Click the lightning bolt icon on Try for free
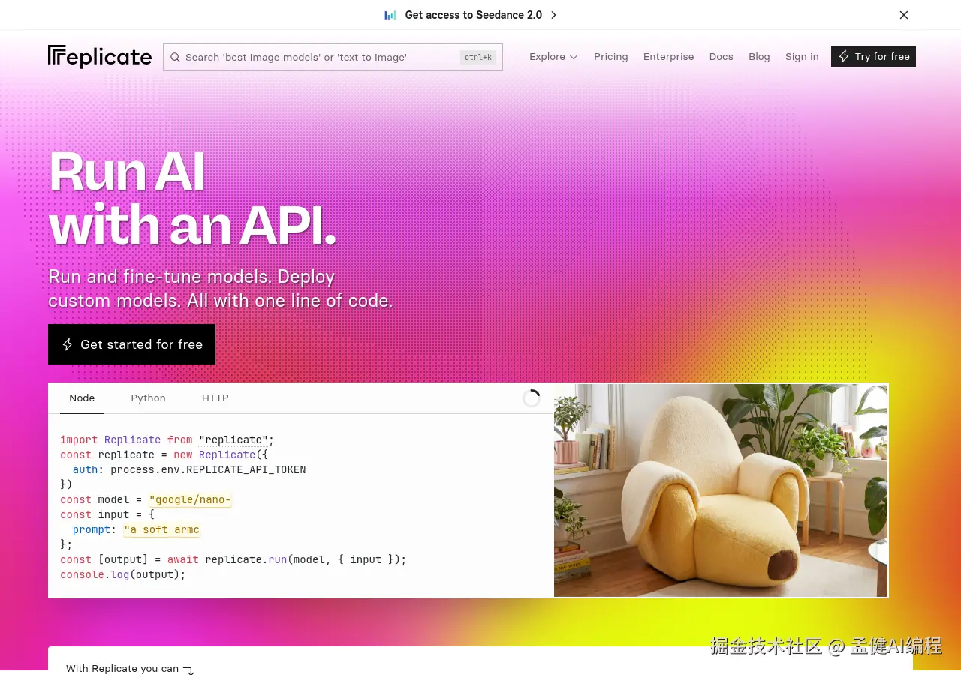Image resolution: width=961 pixels, height=675 pixels. point(843,56)
